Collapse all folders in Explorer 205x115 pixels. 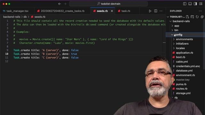(202, 17)
